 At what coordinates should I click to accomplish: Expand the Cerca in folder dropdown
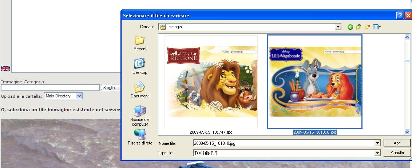[338, 27]
